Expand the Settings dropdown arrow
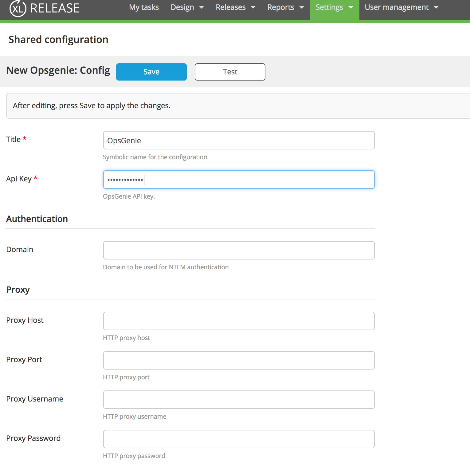The height and width of the screenshot is (471, 470). (x=351, y=7)
